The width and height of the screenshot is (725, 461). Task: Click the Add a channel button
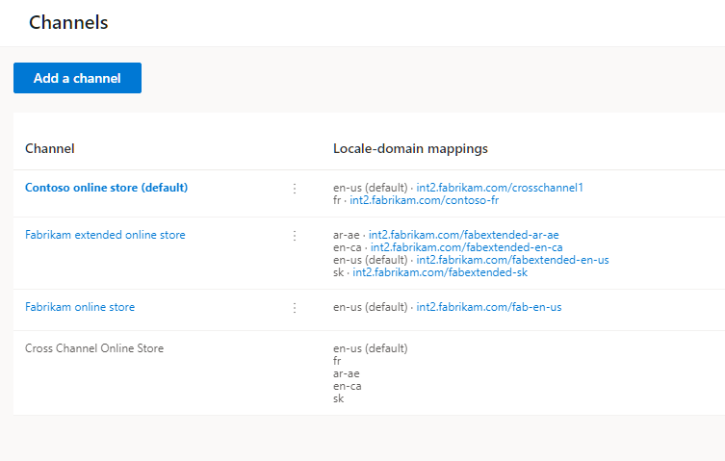click(x=77, y=78)
